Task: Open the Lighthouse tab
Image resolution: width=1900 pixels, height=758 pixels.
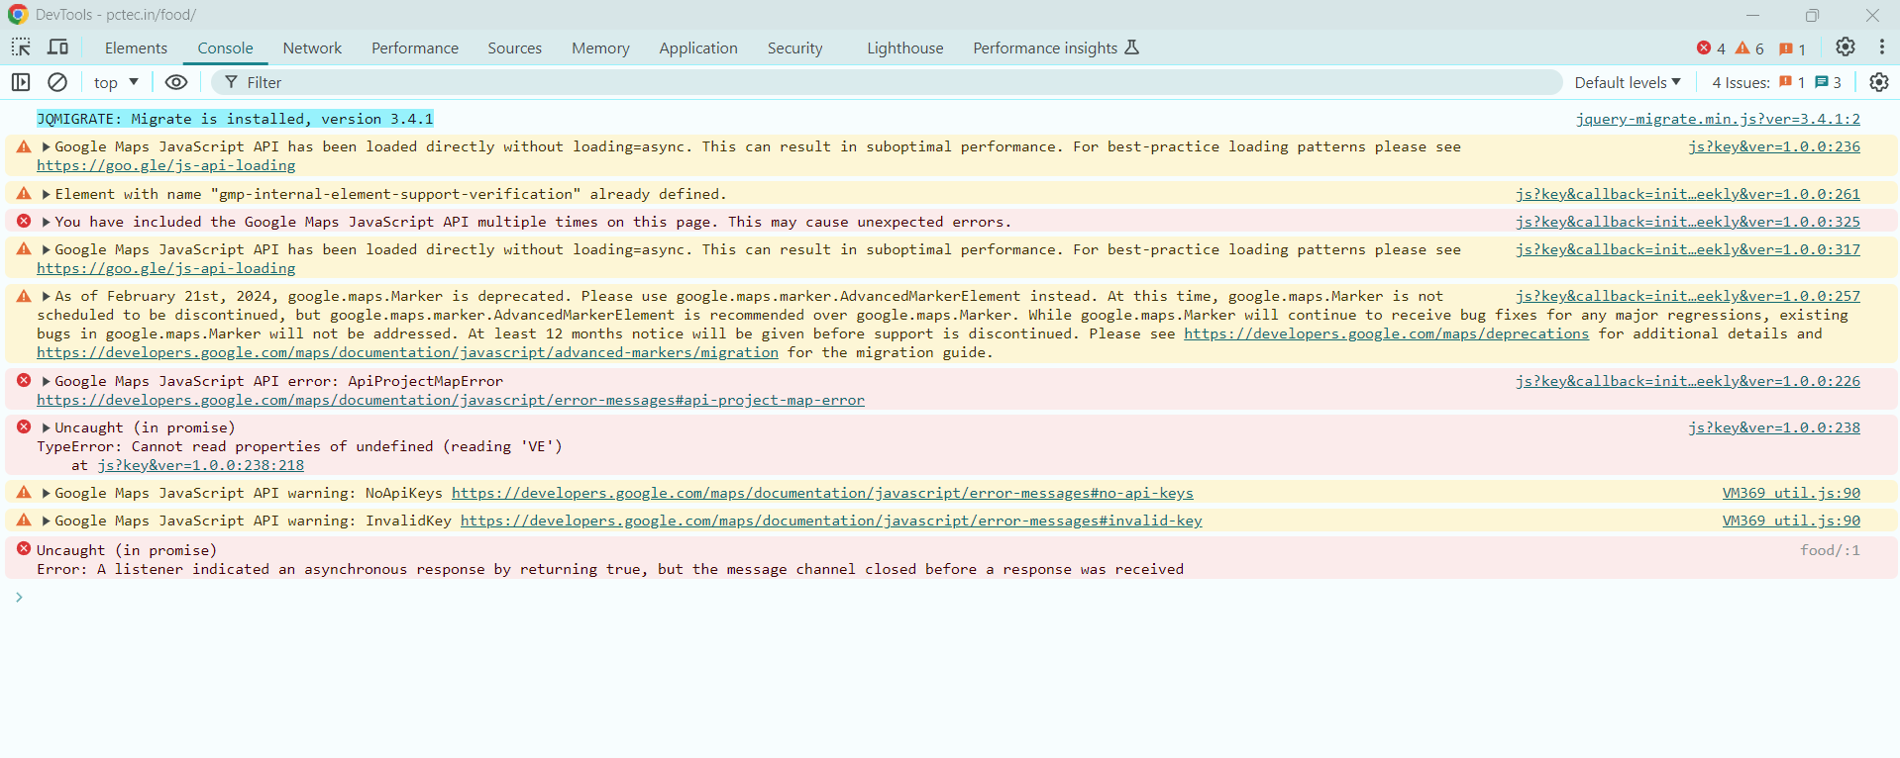Action: [904, 47]
